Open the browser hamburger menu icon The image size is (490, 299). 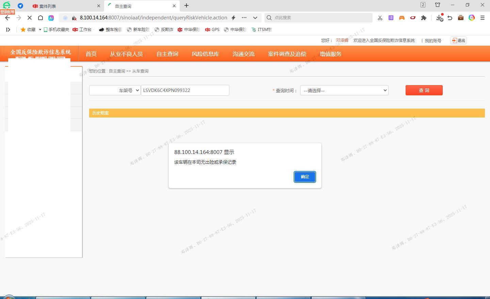click(x=482, y=18)
